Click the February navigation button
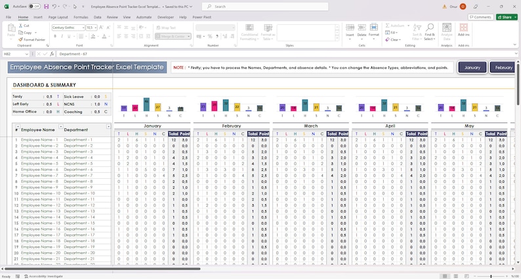 (503, 67)
